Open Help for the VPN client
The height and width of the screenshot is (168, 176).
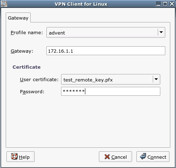[x=20, y=157]
